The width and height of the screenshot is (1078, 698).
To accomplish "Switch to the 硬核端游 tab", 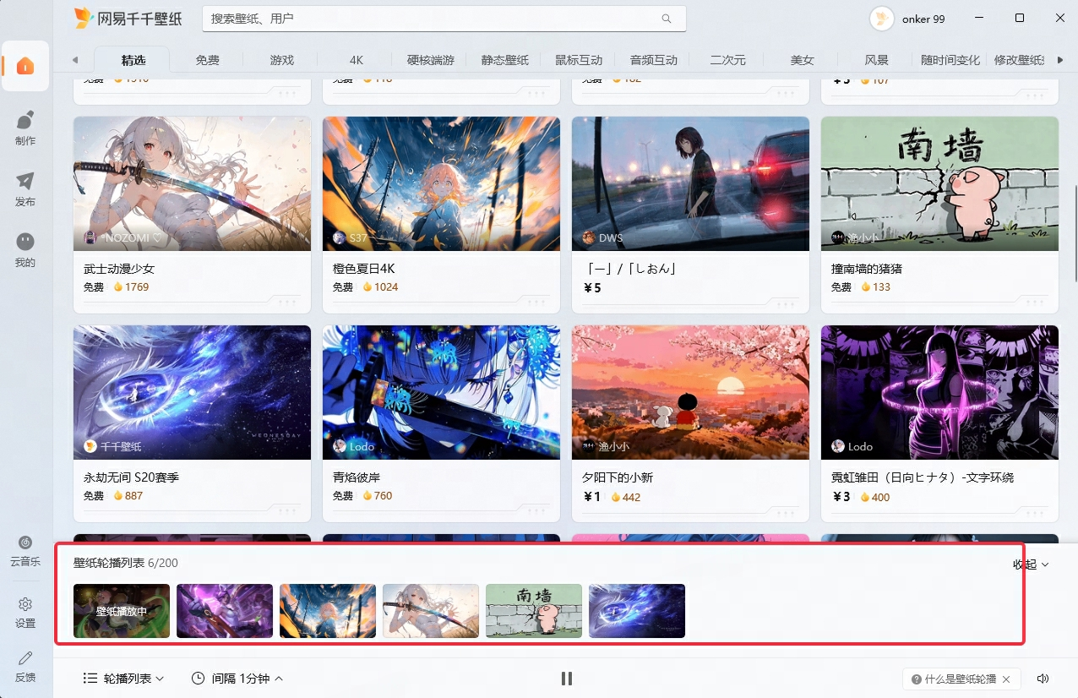I will pyautogui.click(x=430, y=60).
